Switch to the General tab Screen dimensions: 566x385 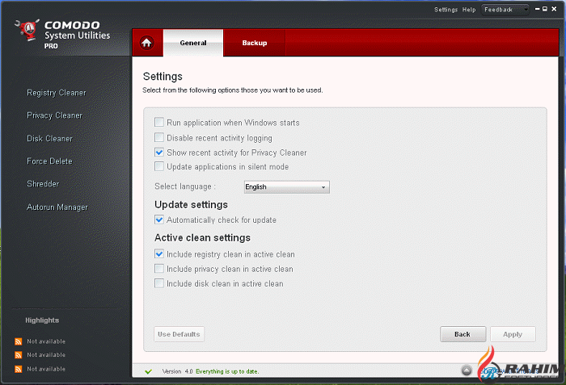click(193, 43)
